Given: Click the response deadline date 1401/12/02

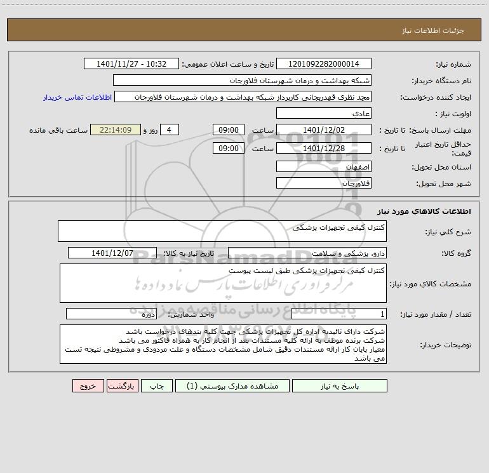Looking at the screenshot, I should coord(324,130).
